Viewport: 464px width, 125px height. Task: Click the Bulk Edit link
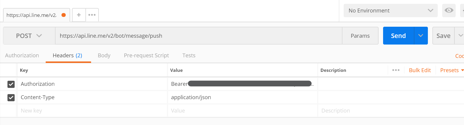click(x=420, y=70)
